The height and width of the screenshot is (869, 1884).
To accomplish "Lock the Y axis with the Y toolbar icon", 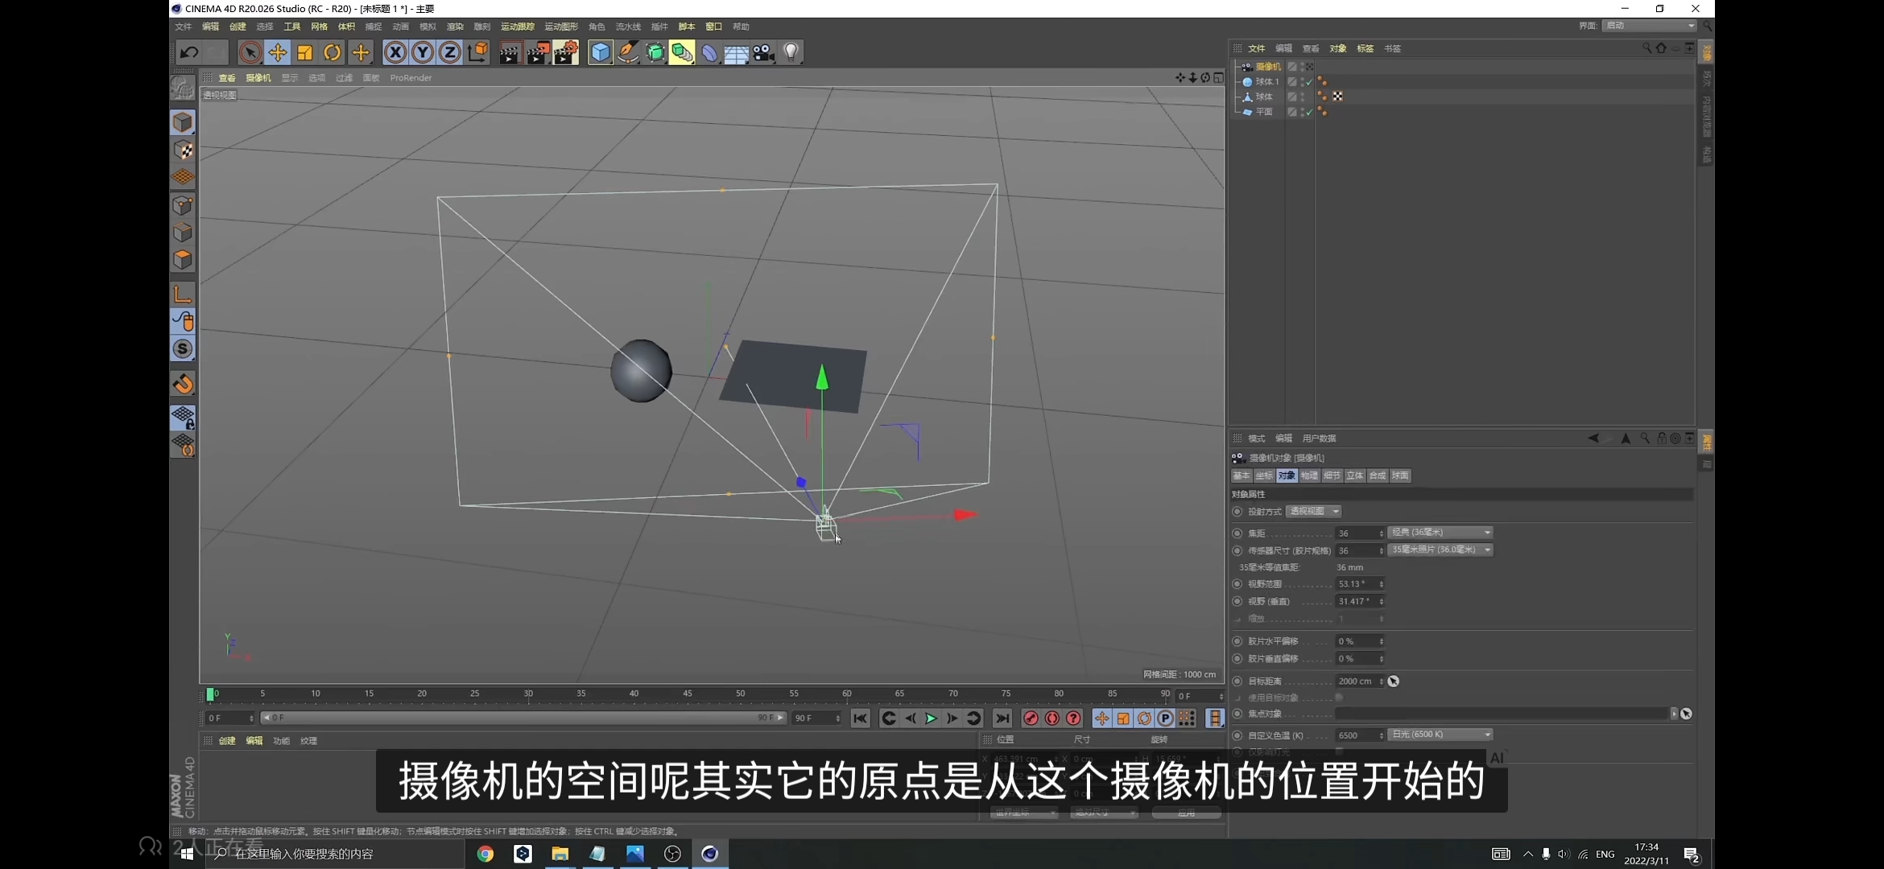I will [x=423, y=52].
